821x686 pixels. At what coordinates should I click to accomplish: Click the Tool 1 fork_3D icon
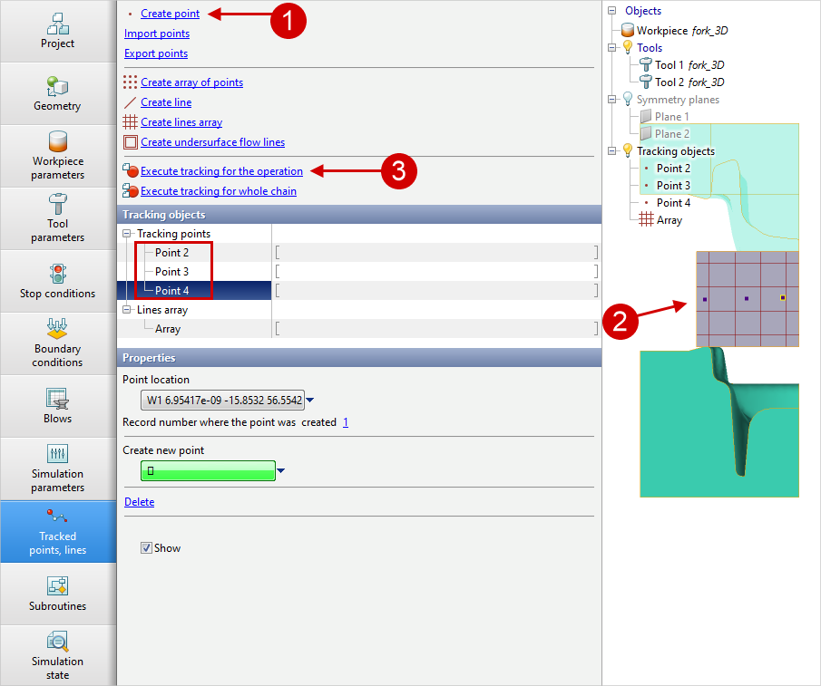click(645, 65)
